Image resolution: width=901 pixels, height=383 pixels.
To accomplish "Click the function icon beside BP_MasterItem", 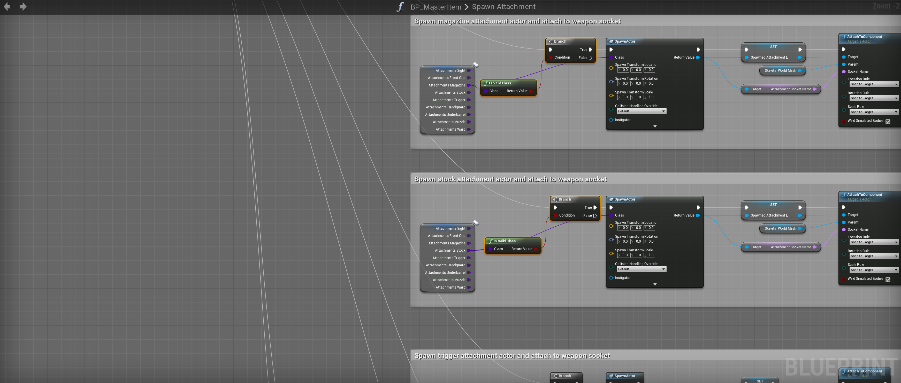I will click(400, 7).
